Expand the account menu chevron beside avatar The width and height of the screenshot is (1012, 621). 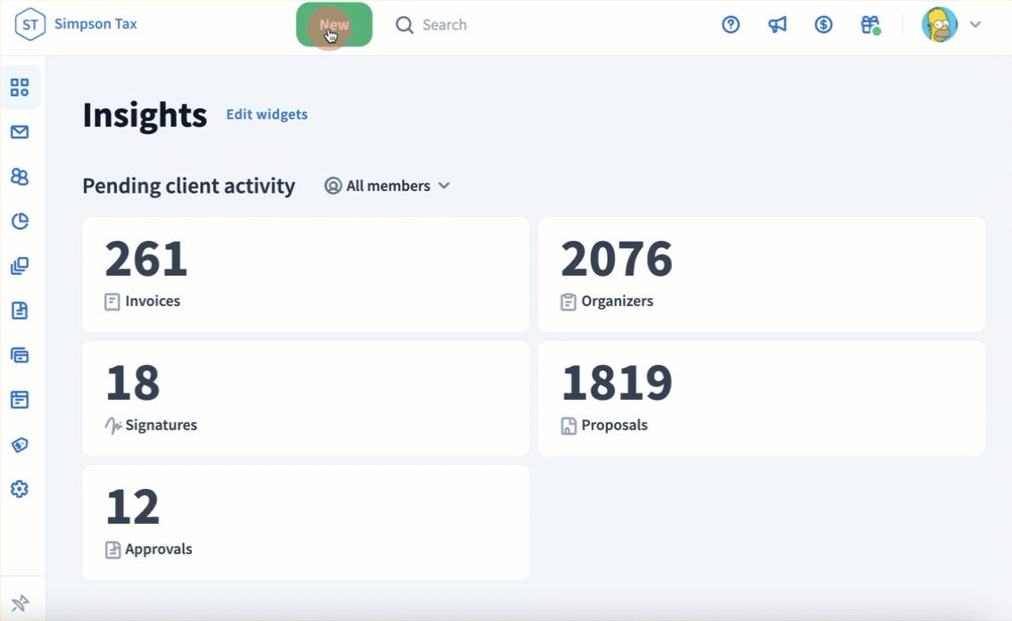tap(975, 25)
